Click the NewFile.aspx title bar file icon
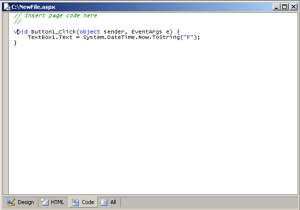Viewport: 300px width, 210px height. (x=7, y=7)
